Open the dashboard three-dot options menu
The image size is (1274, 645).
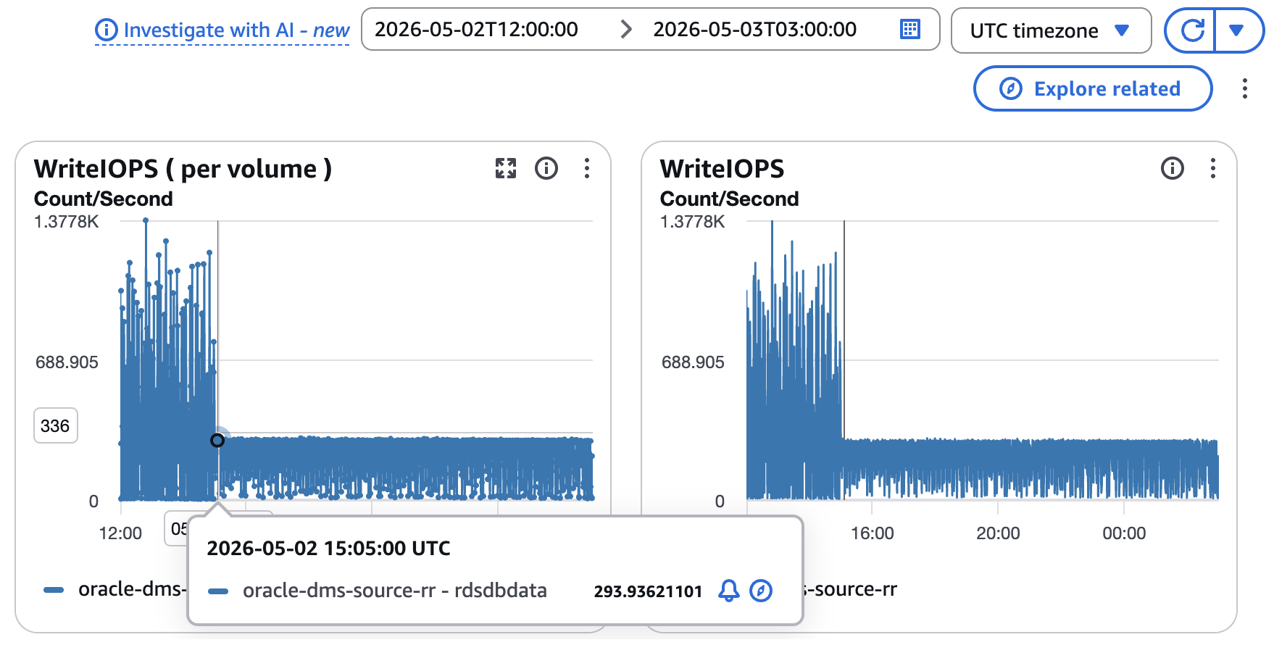point(1244,88)
